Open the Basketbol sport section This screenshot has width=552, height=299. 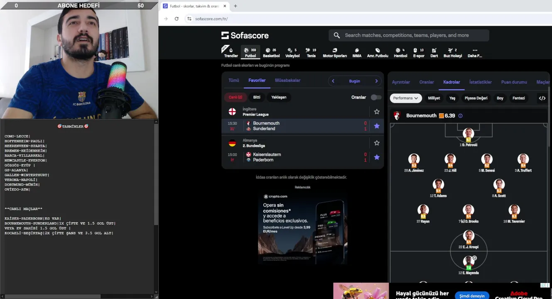[x=271, y=52]
